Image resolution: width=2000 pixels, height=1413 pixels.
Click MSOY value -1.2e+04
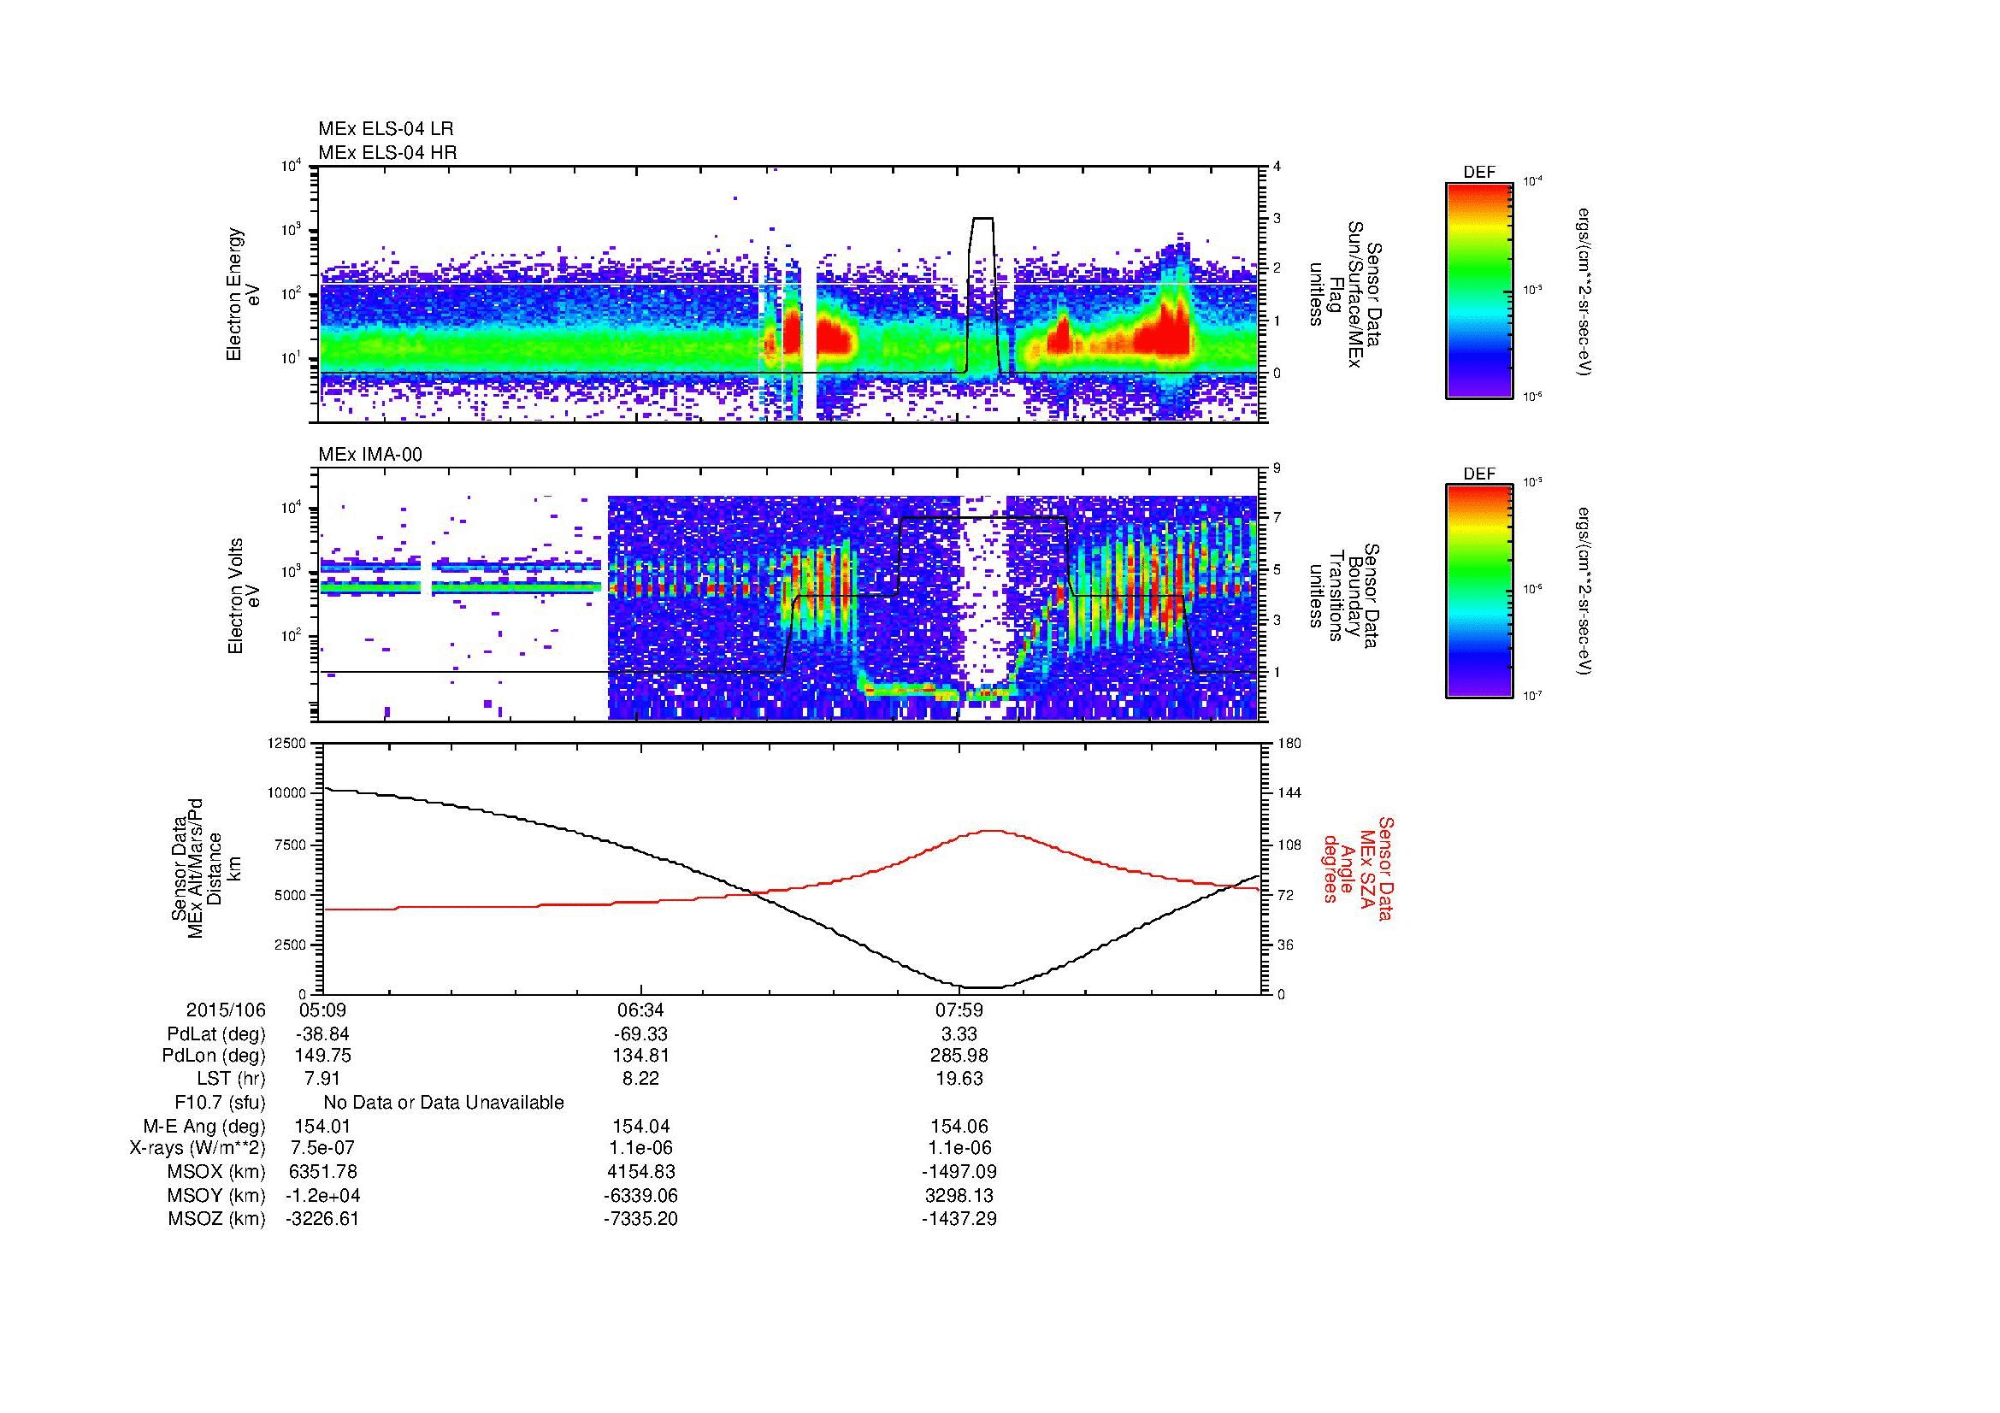[x=322, y=1195]
